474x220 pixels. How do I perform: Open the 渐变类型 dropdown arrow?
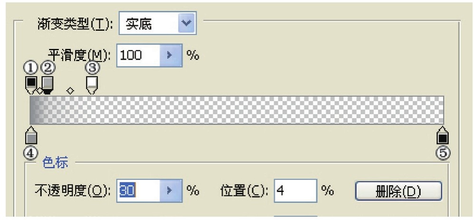coord(187,24)
